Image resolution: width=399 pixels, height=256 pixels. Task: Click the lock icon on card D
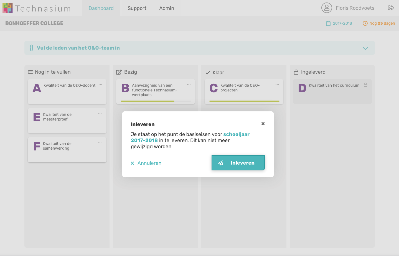click(365, 85)
